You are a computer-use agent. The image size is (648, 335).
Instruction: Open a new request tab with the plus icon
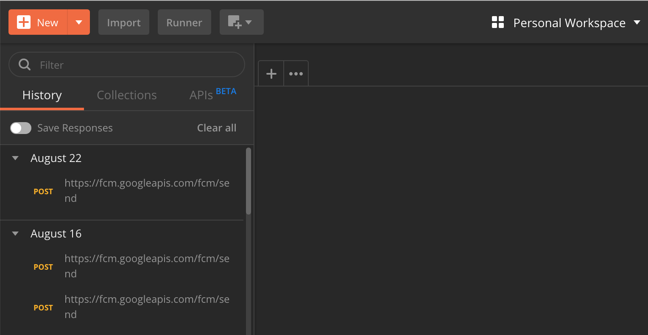tap(271, 73)
